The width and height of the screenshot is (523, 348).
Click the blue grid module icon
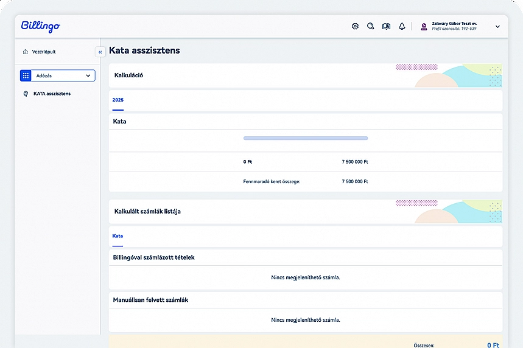pos(26,75)
